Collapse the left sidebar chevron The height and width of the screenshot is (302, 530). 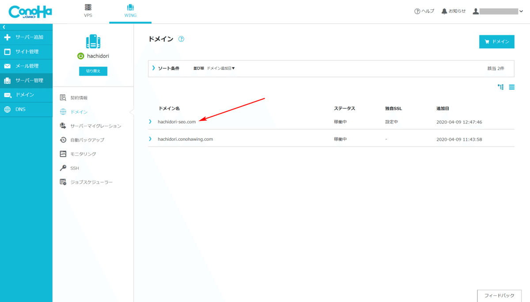coord(4,27)
